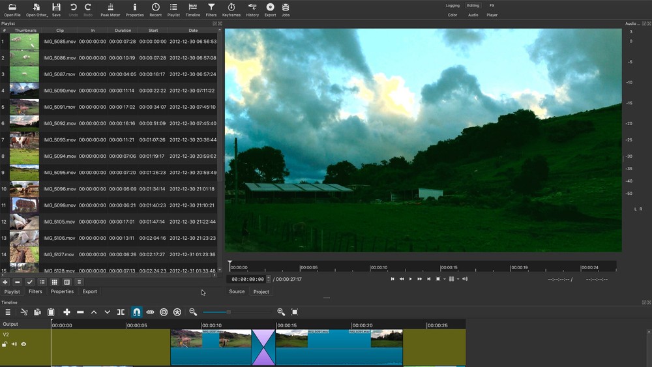Click the player timecode stepper arrows
Screen dimensions: 652x367
point(269,279)
